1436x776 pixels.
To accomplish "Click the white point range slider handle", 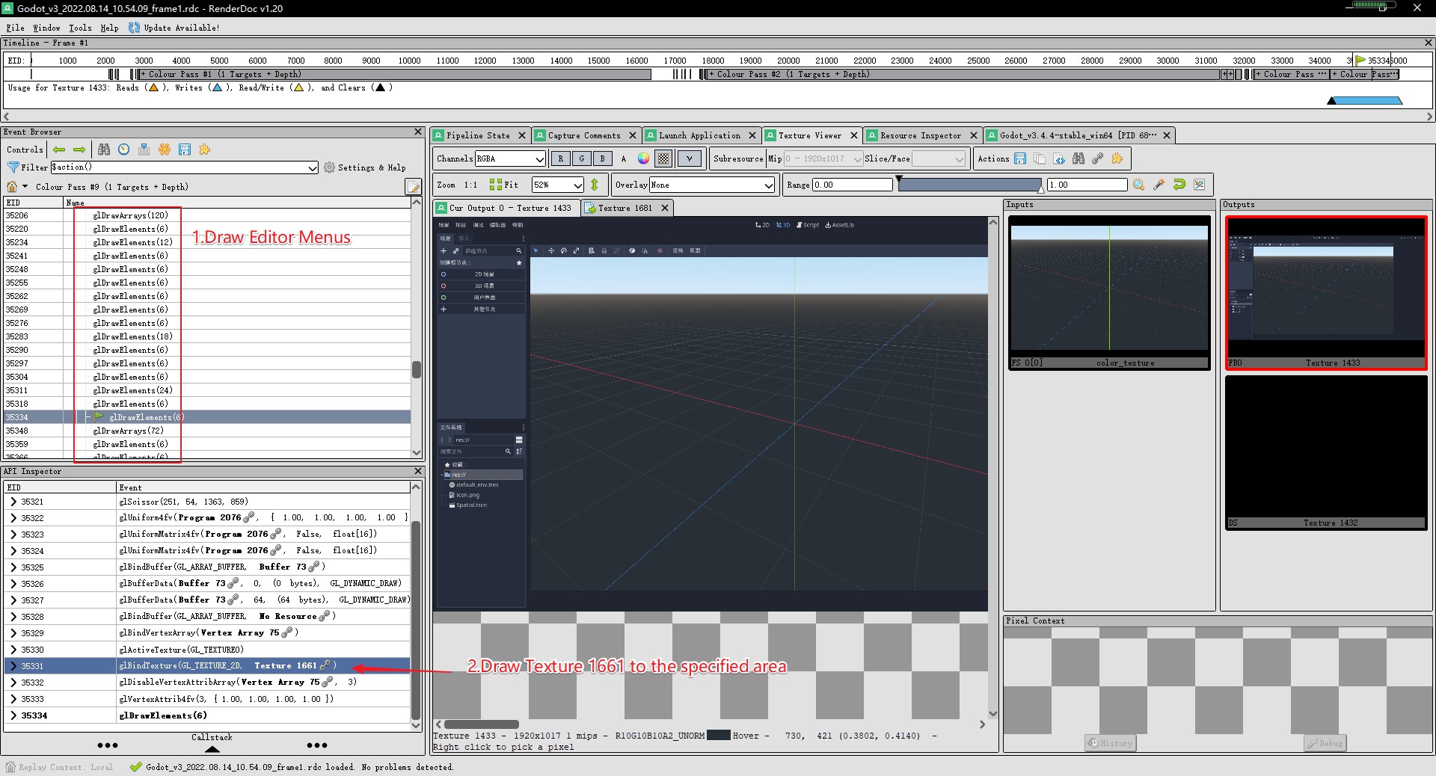I will 1041,190.
